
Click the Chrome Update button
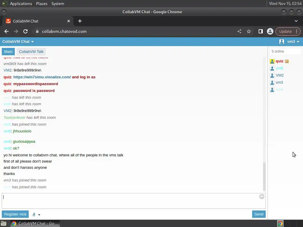[x=285, y=31]
